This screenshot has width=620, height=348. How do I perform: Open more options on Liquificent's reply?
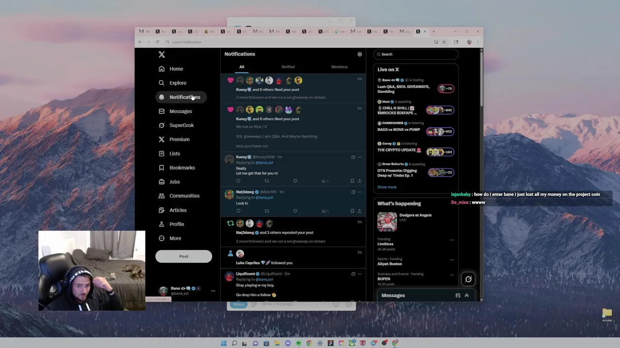(359, 274)
